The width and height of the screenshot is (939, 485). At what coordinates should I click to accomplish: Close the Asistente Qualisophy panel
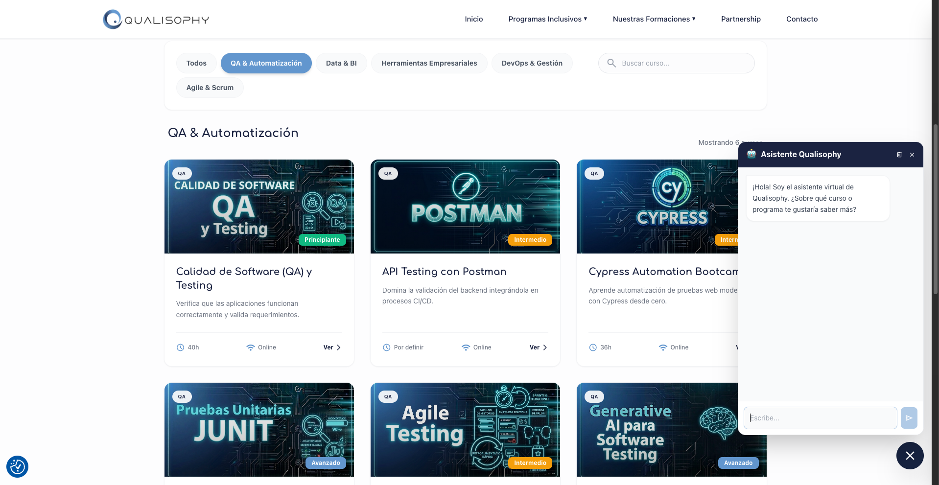tap(912, 155)
